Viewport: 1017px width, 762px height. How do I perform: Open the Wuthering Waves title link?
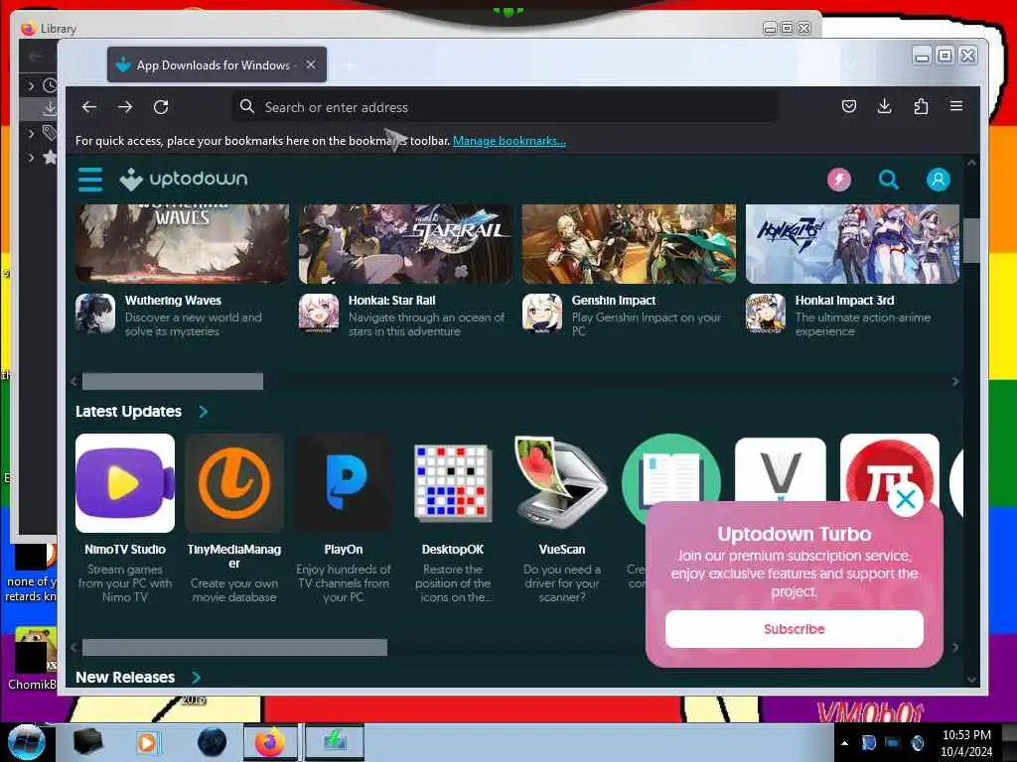173,300
